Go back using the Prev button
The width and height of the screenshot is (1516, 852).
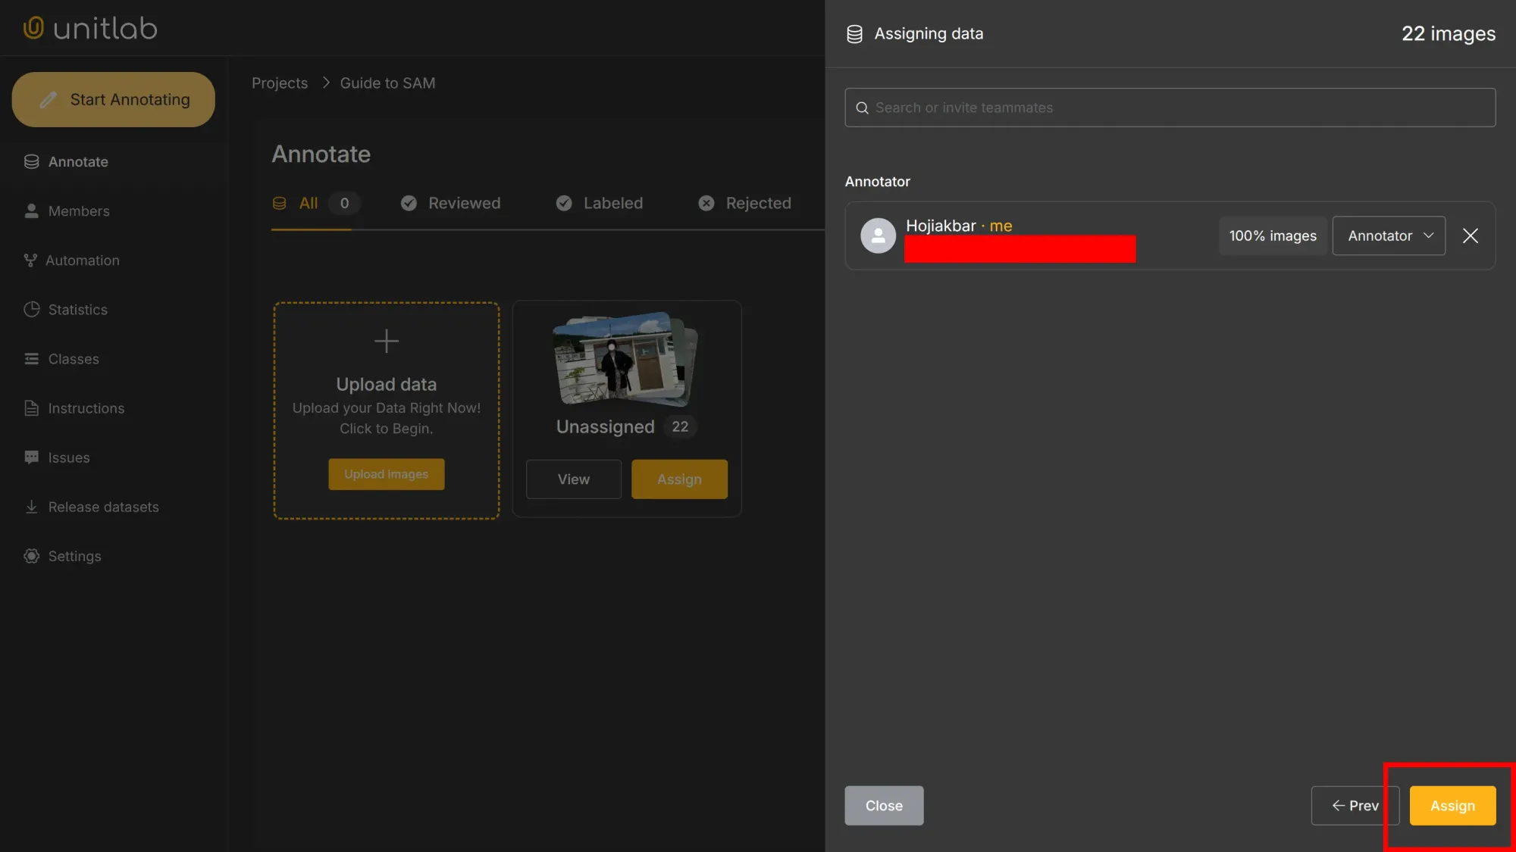click(1355, 805)
